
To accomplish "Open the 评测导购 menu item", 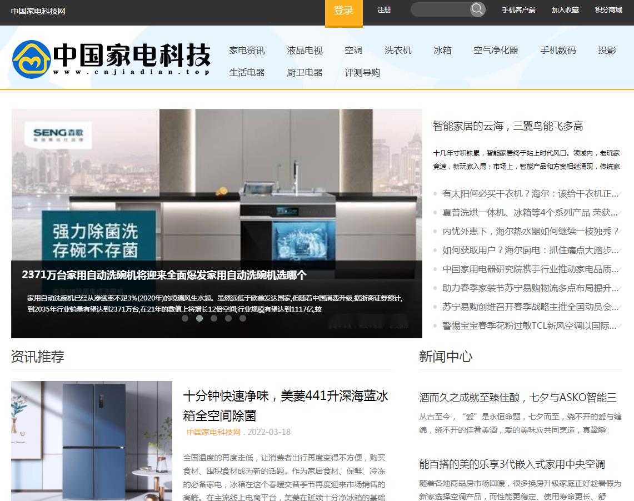I will (362, 73).
